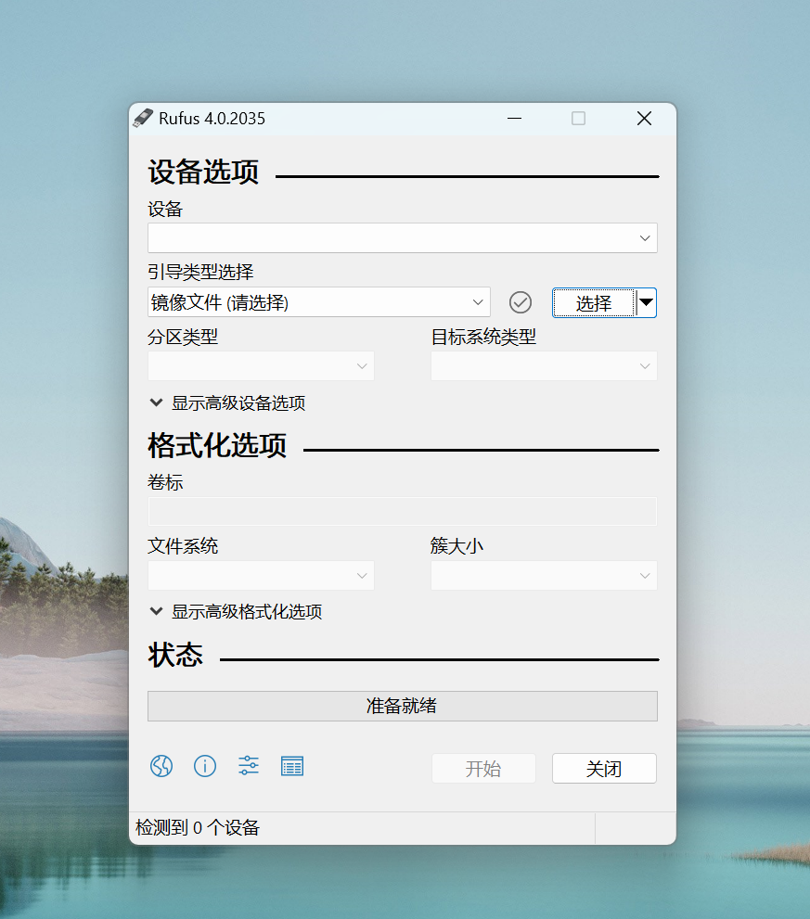
Task: Open the 引导类型选择 boot type dropdown
Action: pos(318,302)
